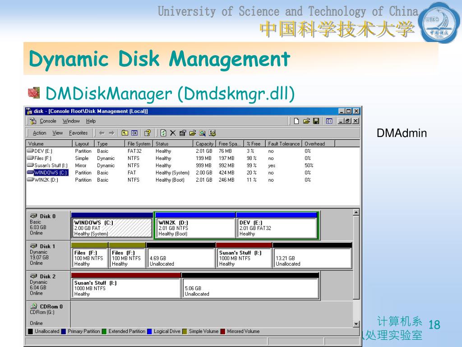Click the MMC console icon left of Console
The width and height of the screenshot is (462, 347).
click(x=33, y=121)
